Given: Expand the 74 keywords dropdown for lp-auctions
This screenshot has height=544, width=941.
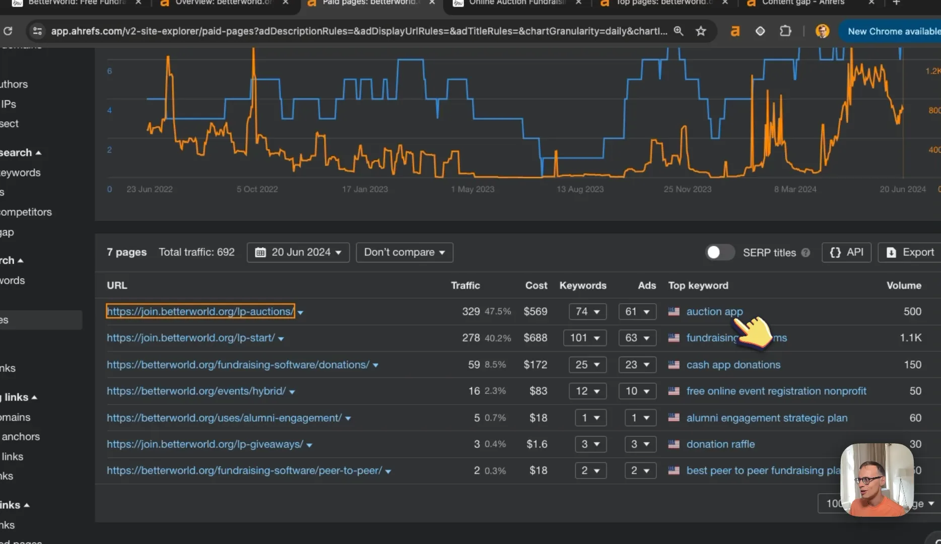Looking at the screenshot, I should [587, 312].
